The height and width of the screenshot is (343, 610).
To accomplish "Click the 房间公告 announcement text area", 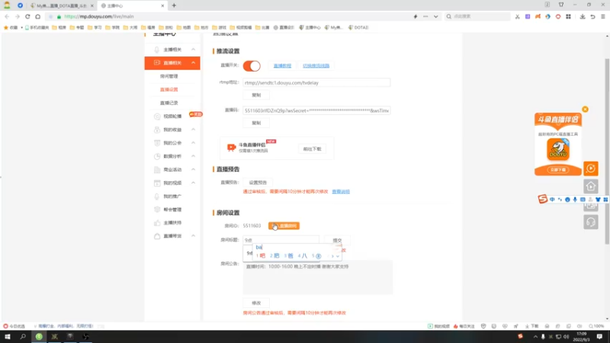I will tap(318, 277).
